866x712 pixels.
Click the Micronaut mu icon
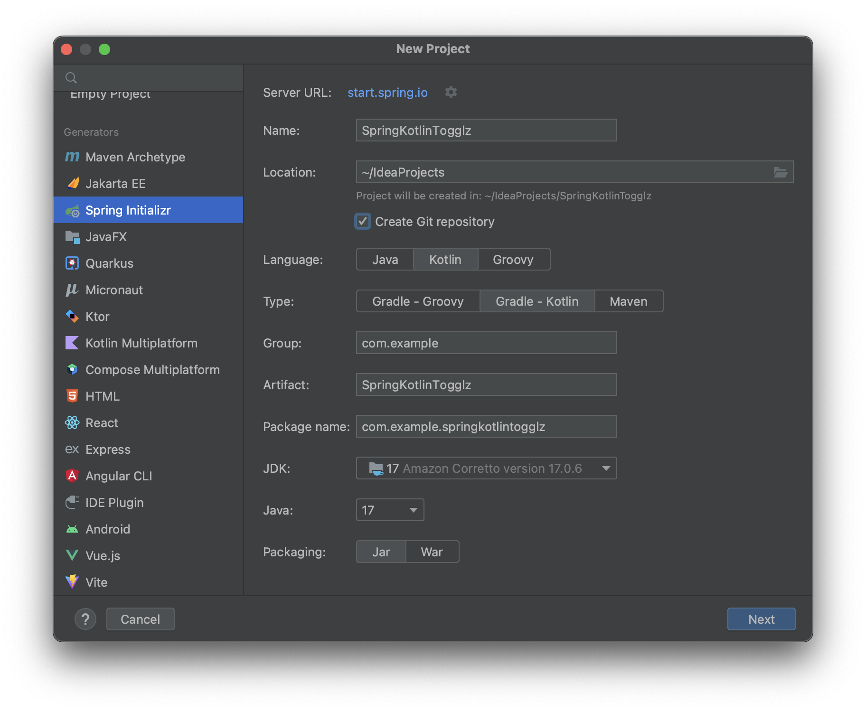(x=72, y=290)
